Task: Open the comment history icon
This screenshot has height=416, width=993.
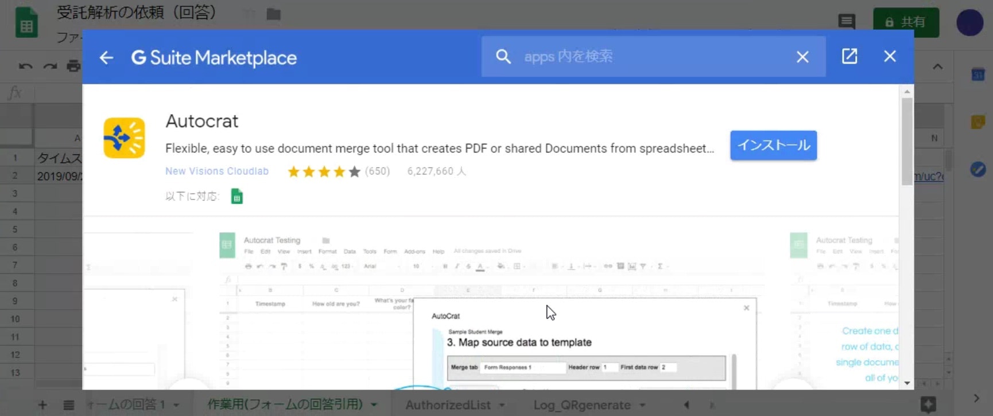Action: click(x=847, y=22)
